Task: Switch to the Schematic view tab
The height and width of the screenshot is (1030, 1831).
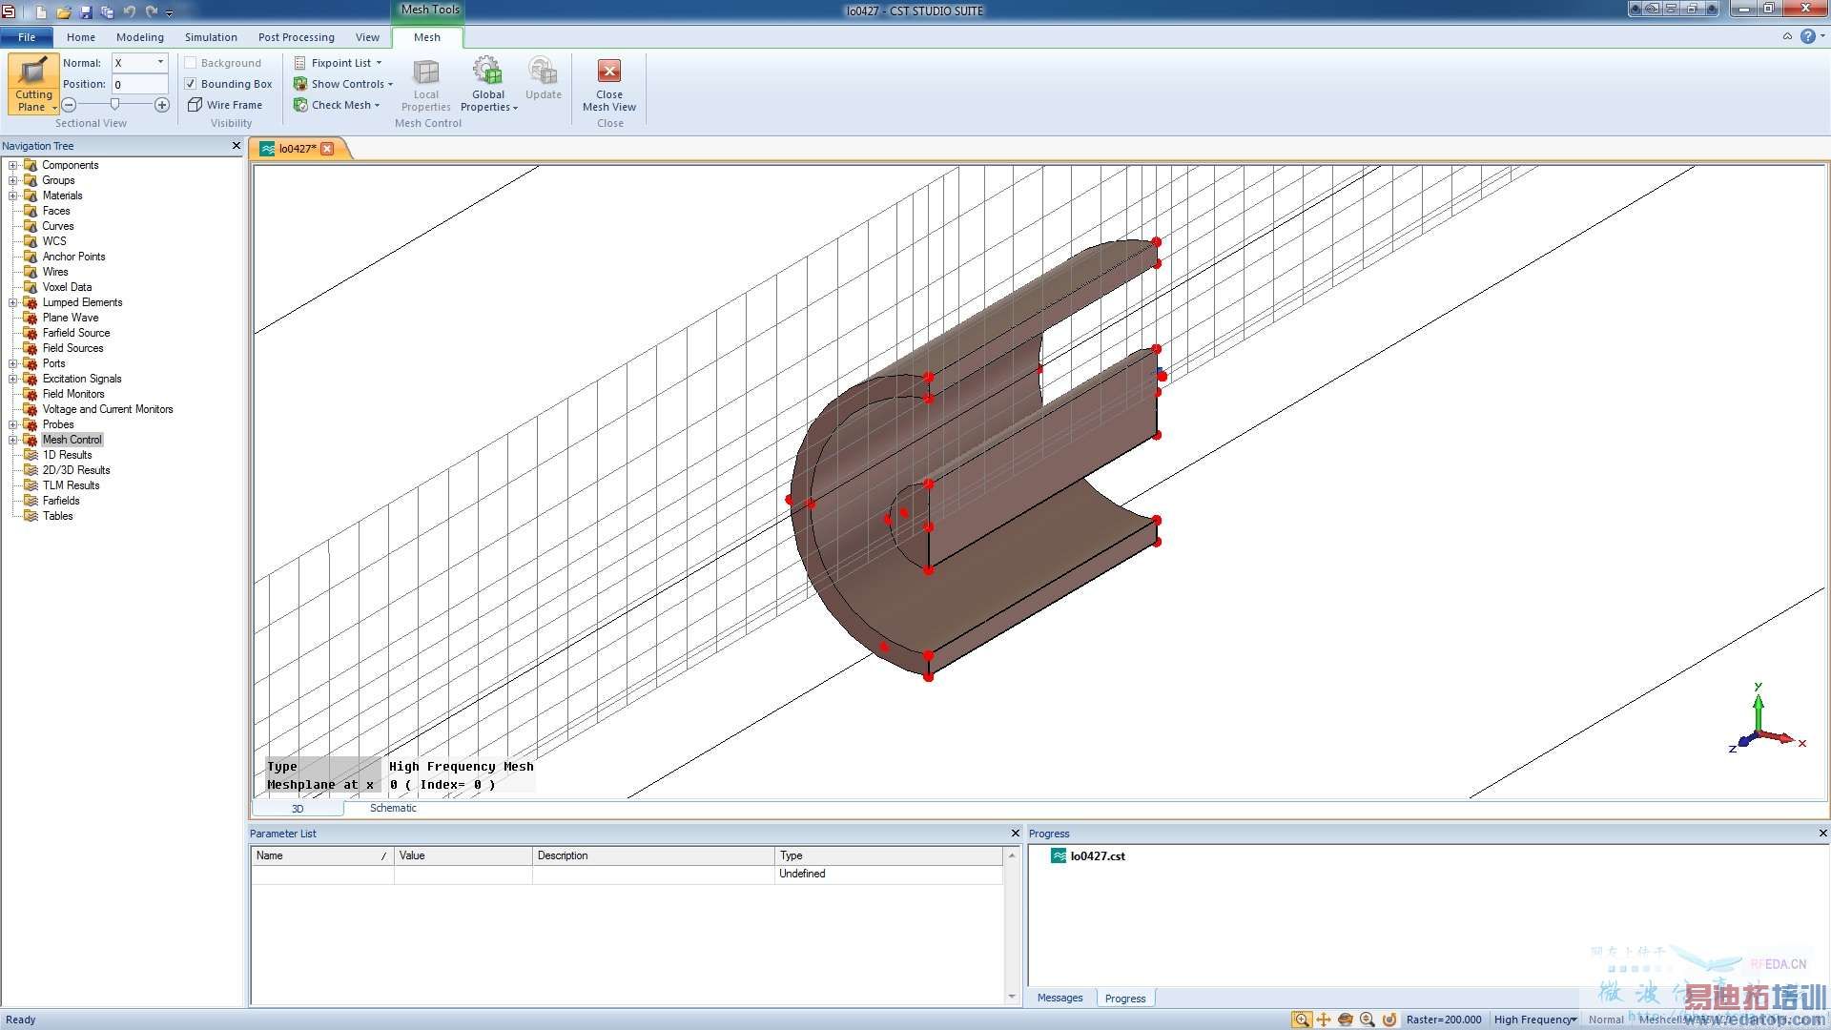Action: coord(393,808)
